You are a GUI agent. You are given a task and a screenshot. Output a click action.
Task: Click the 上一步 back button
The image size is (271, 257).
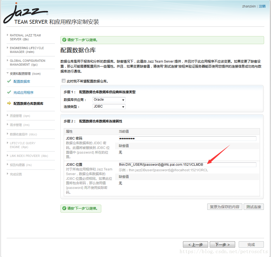point(195,245)
